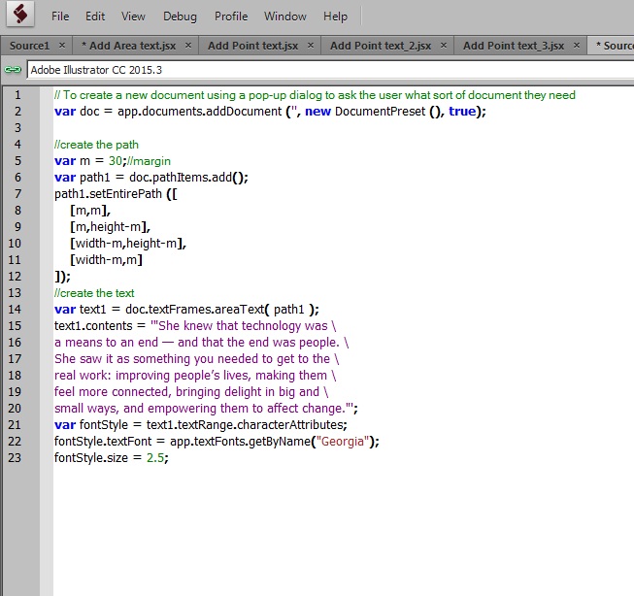The image size is (634, 596).
Task: Place cursor in the fontStyle.size = 2.5 line
Action: (x=111, y=458)
